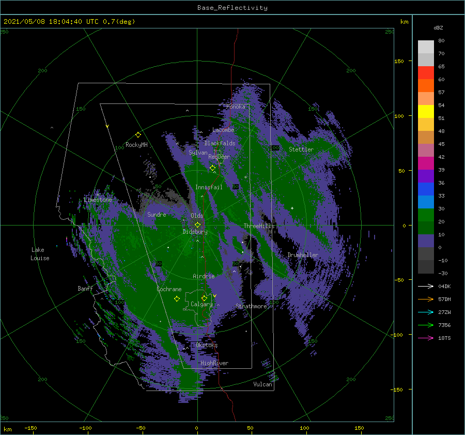
Task: Click the white 04DK arrow in legend
Action: 426,286
